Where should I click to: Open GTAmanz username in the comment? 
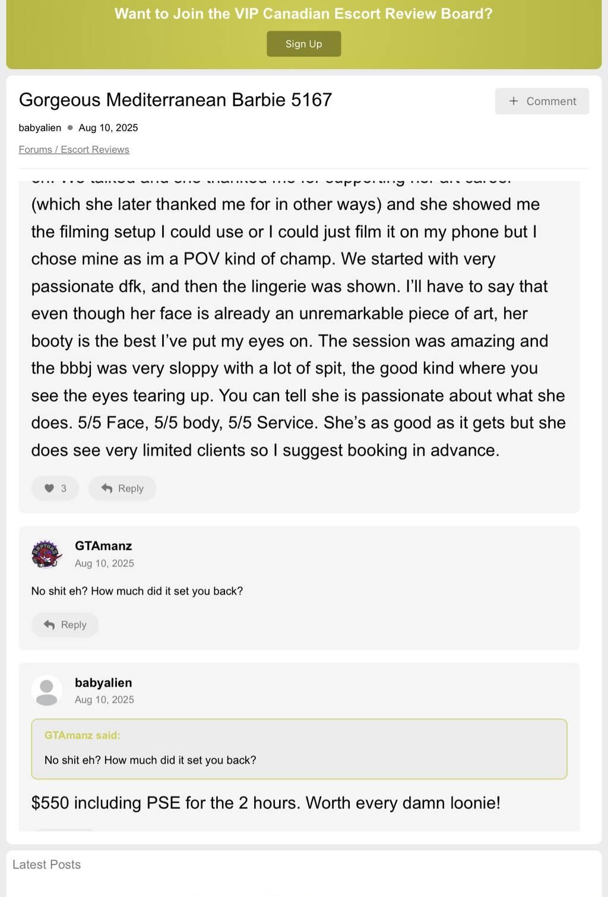[103, 546]
